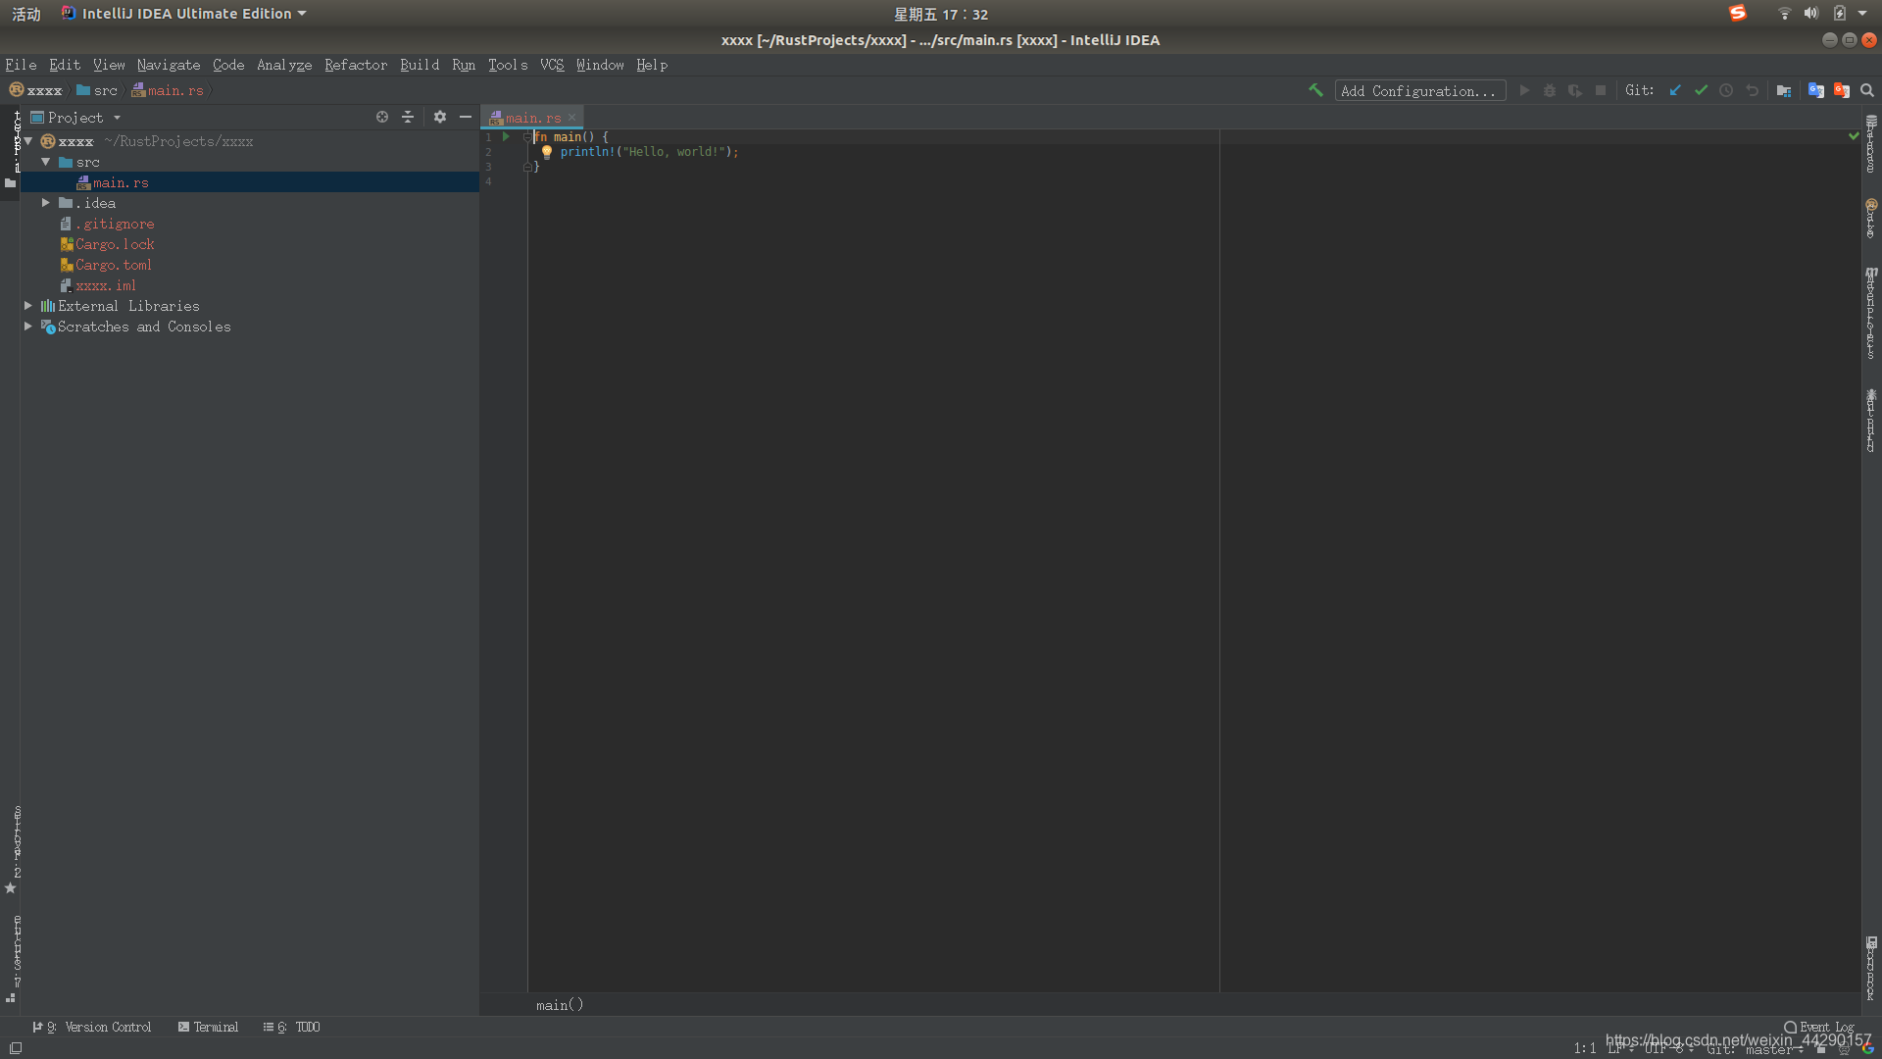Viewport: 1882px width, 1059px height.
Task: Click the yellow lightbulb intention icon
Action: pyautogui.click(x=547, y=152)
